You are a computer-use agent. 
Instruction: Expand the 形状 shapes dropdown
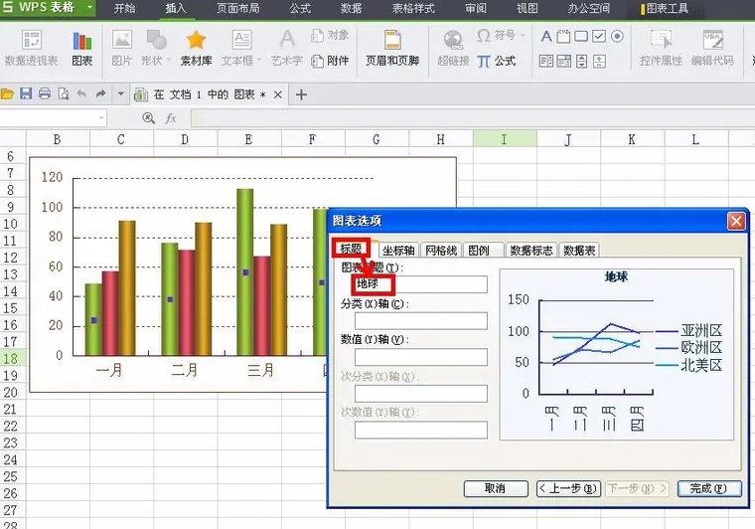pyautogui.click(x=169, y=61)
